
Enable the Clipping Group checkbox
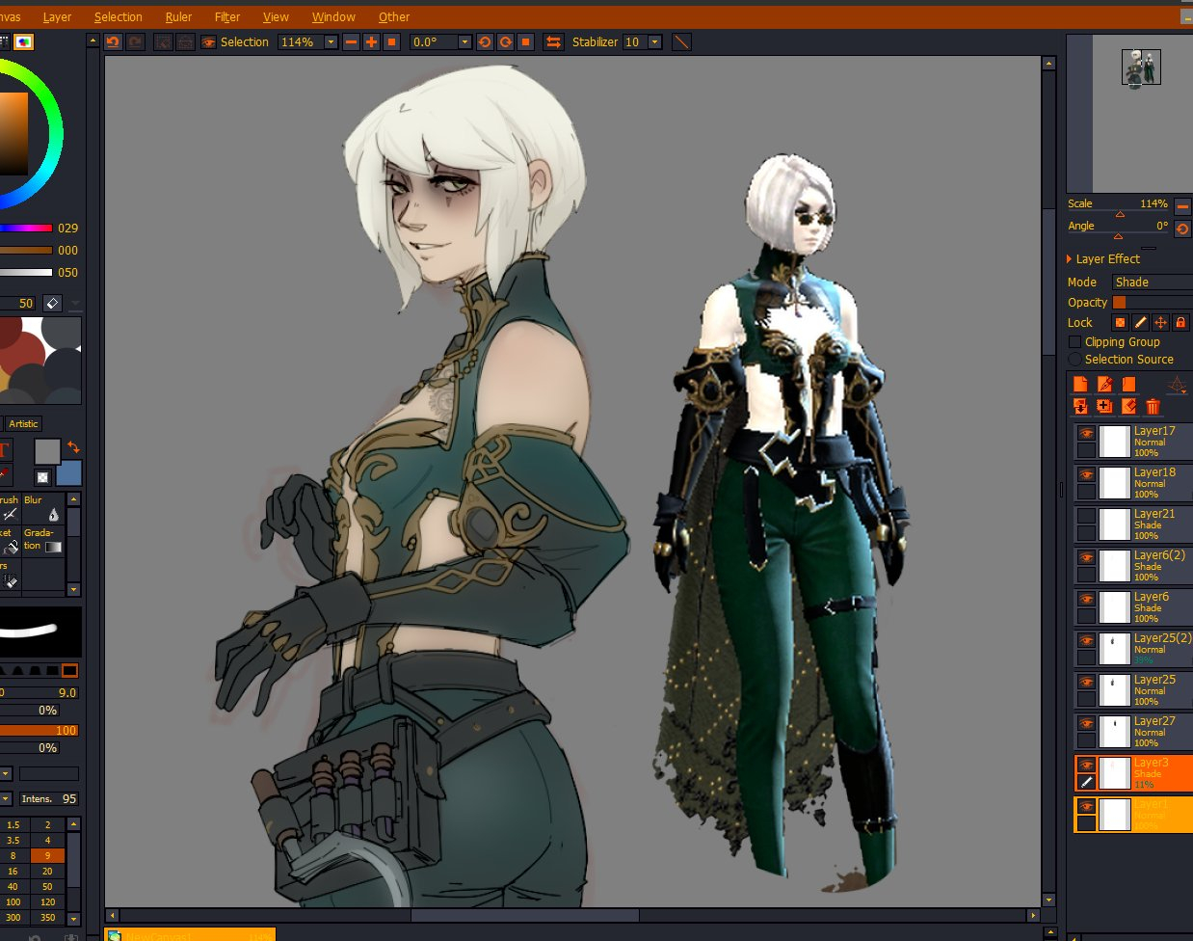coord(1074,342)
